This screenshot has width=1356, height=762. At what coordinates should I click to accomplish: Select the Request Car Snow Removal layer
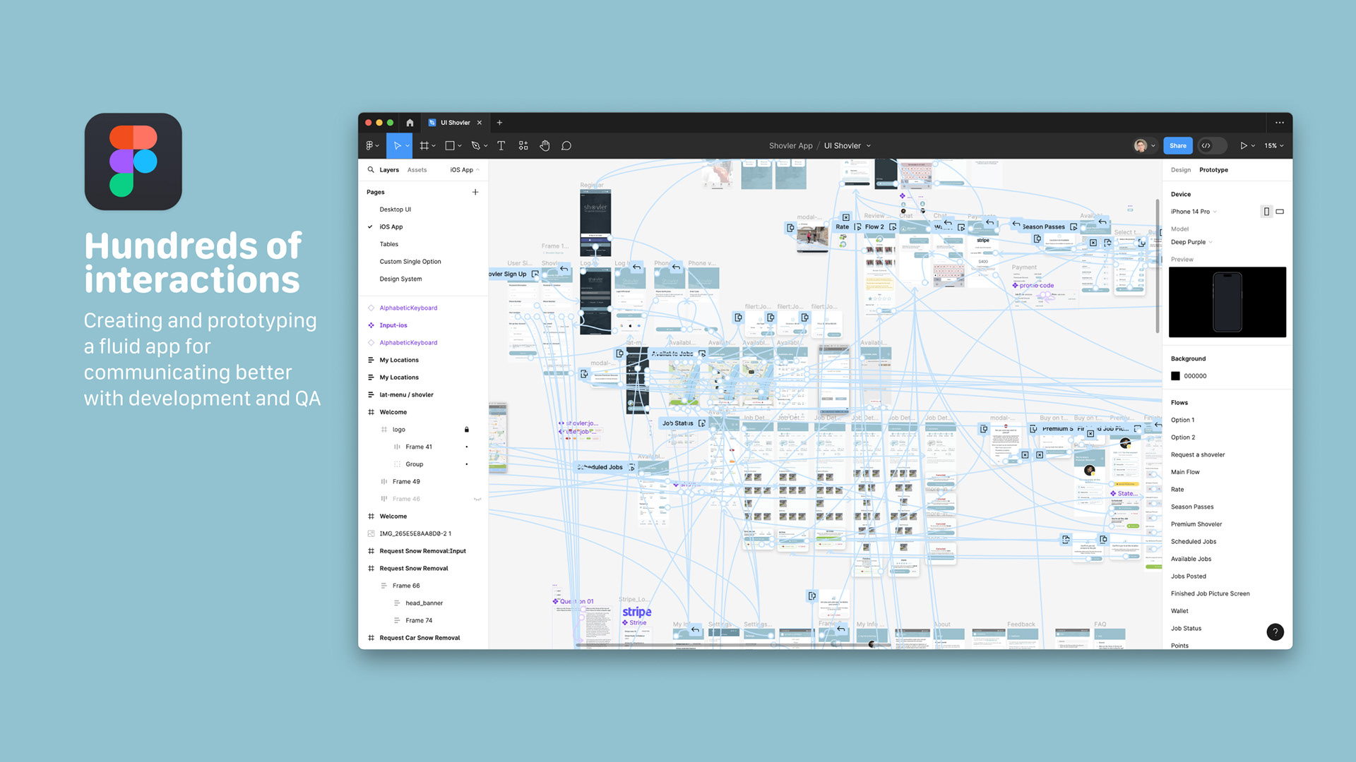420,638
